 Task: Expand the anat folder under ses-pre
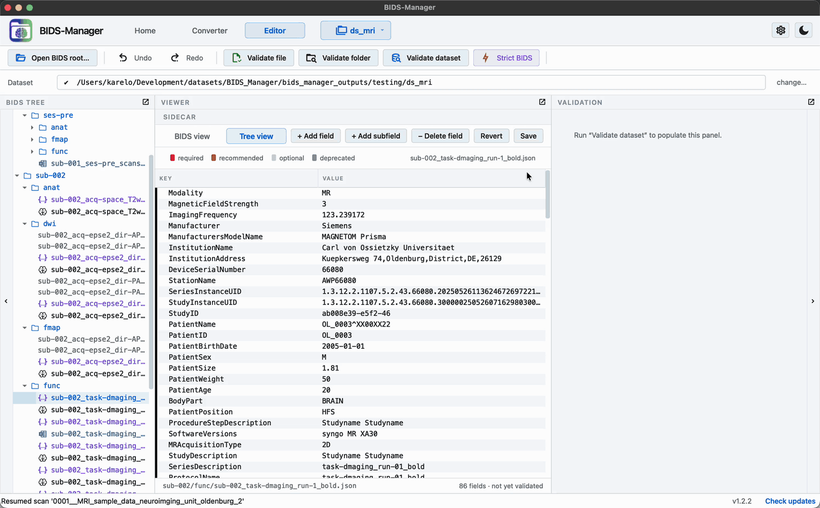coord(33,127)
